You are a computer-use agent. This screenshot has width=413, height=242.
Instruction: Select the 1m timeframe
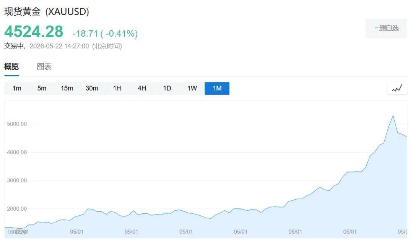tap(17, 88)
